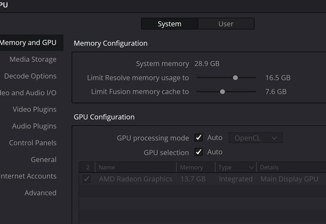Viewport: 326px width, 224px height.
Task: Toggle GPU selection Auto checkbox
Action: click(198, 152)
